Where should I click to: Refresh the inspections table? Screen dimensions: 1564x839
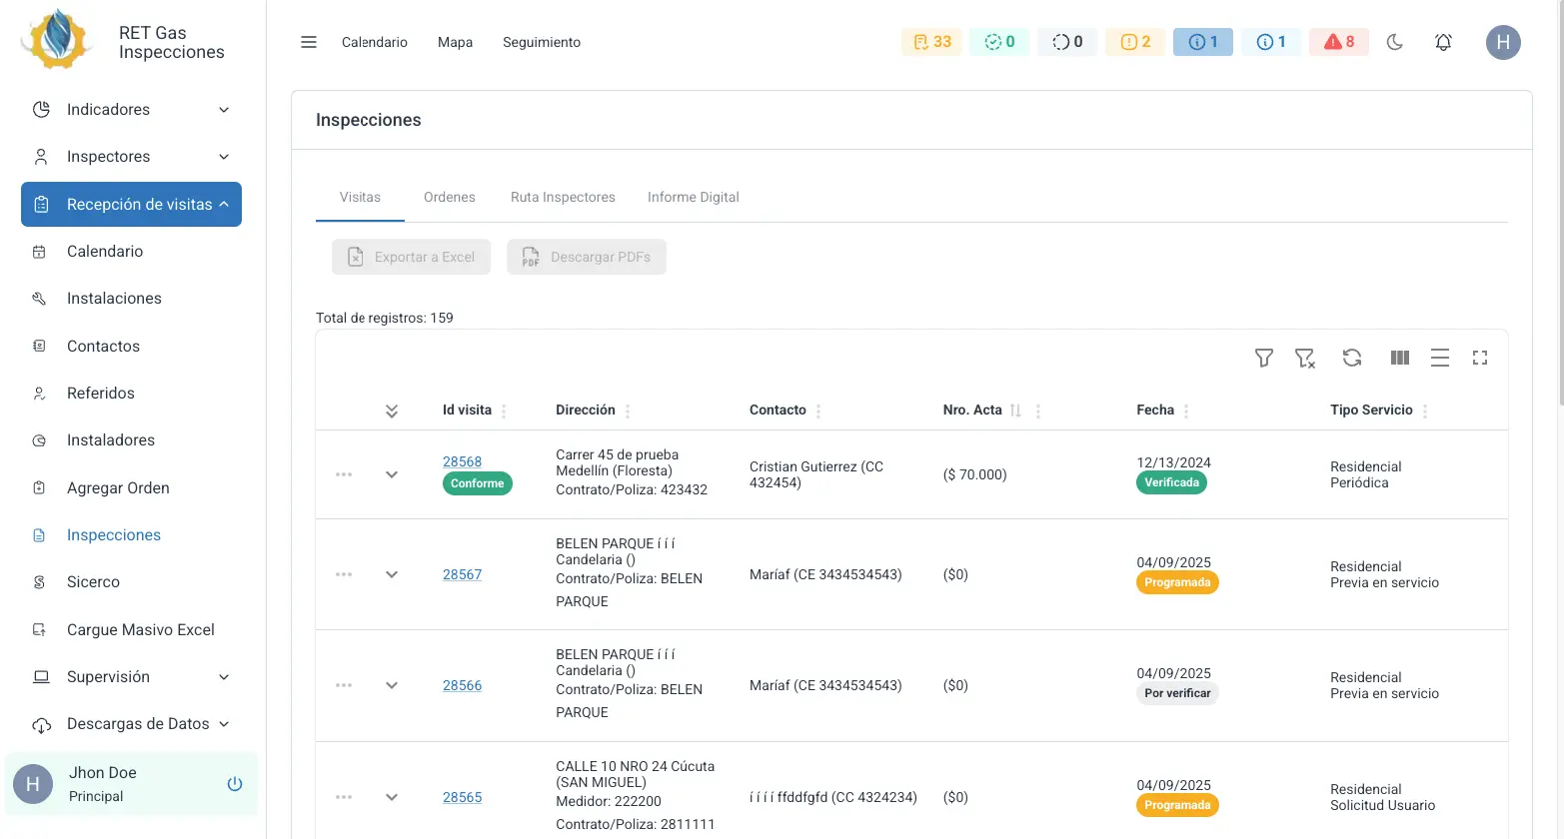click(1352, 358)
